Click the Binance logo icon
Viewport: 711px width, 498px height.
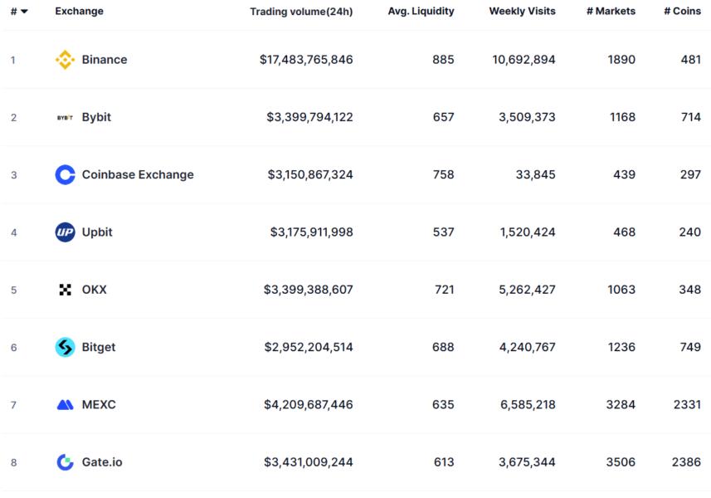[x=65, y=60]
